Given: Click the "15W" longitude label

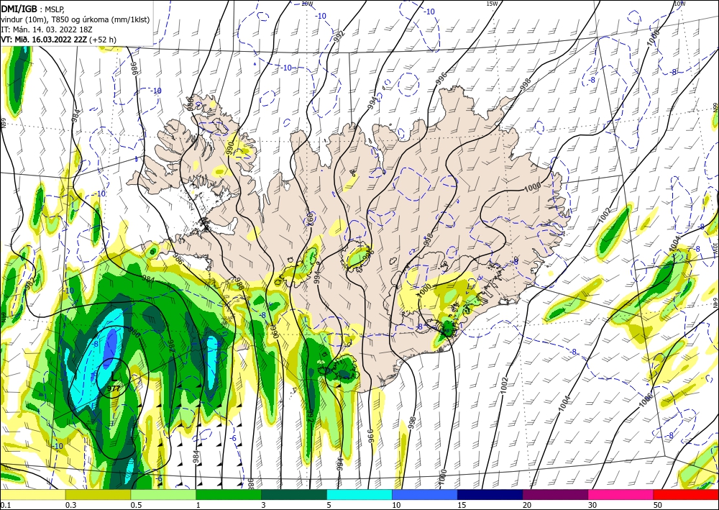Looking at the screenshot, I should pyautogui.click(x=492, y=4).
